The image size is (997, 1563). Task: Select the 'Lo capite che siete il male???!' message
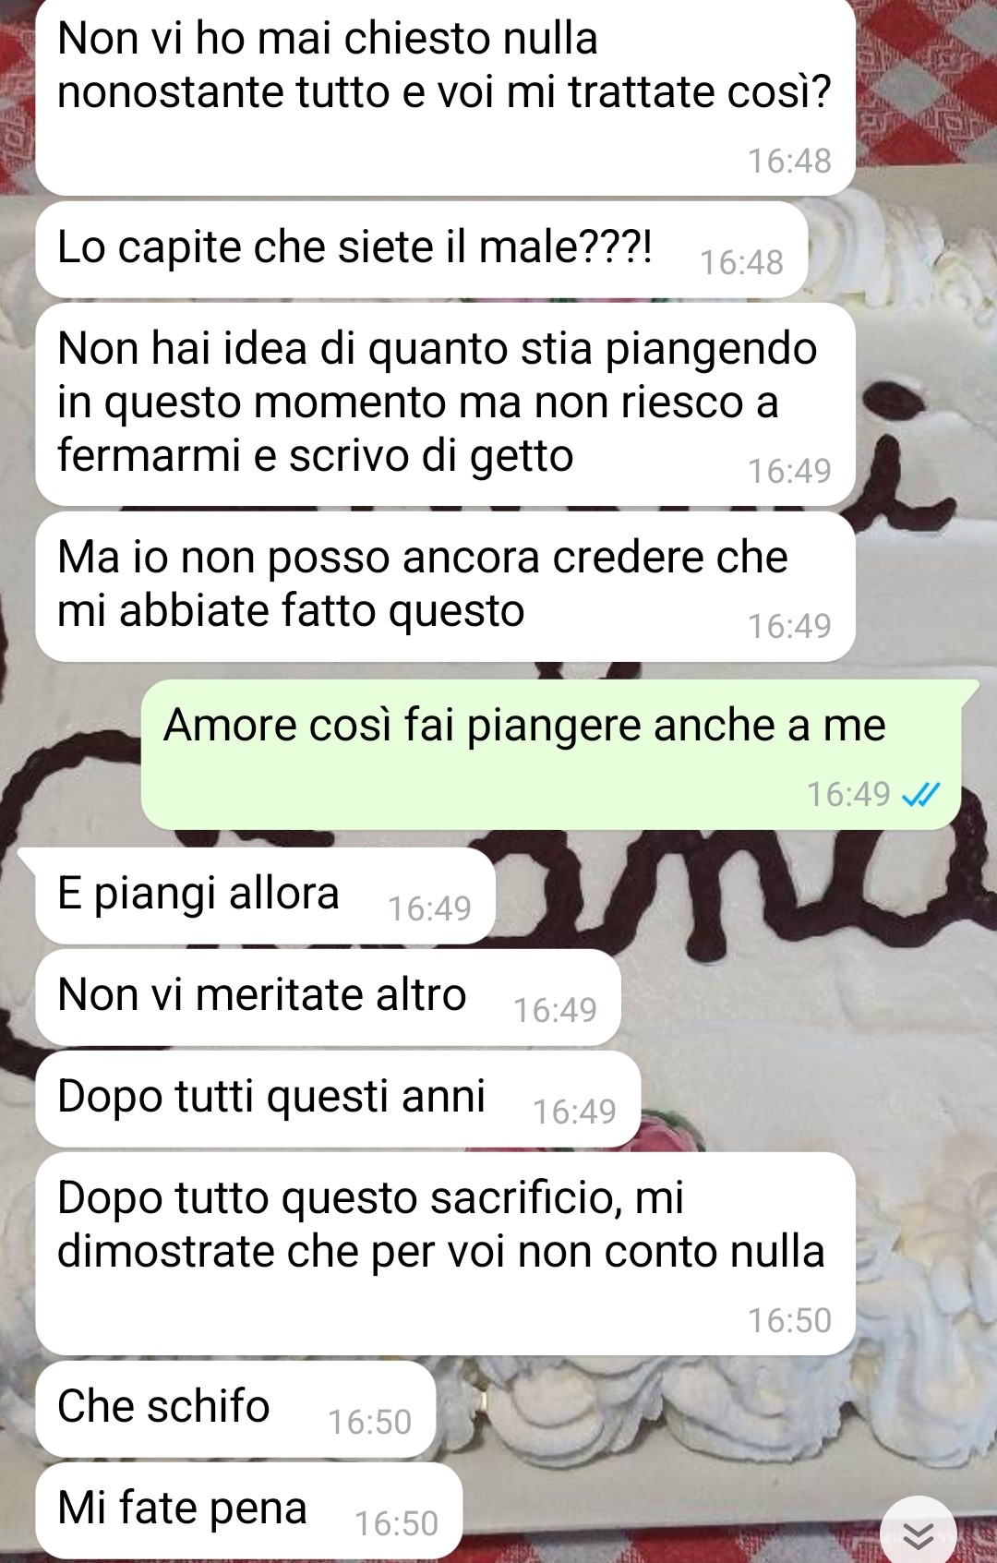coord(422,249)
